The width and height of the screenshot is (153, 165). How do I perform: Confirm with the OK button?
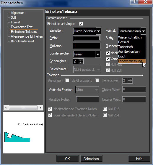(67, 159)
